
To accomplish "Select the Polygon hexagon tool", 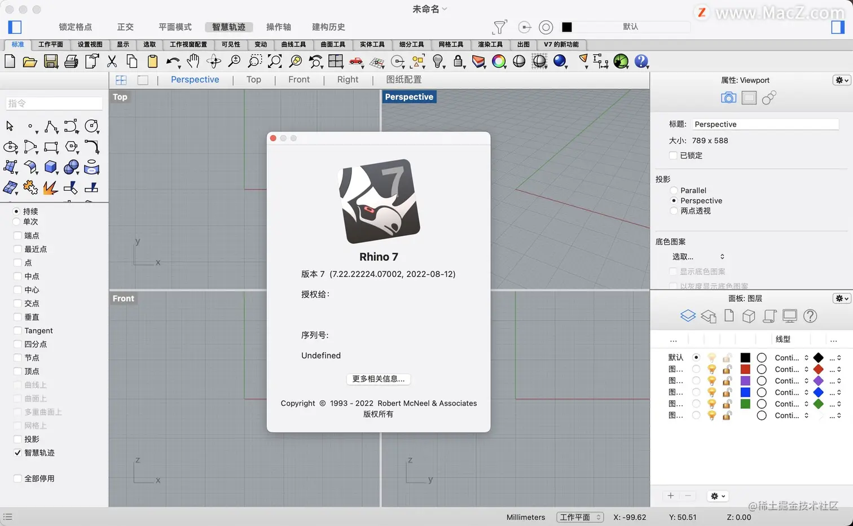I will [x=72, y=147].
